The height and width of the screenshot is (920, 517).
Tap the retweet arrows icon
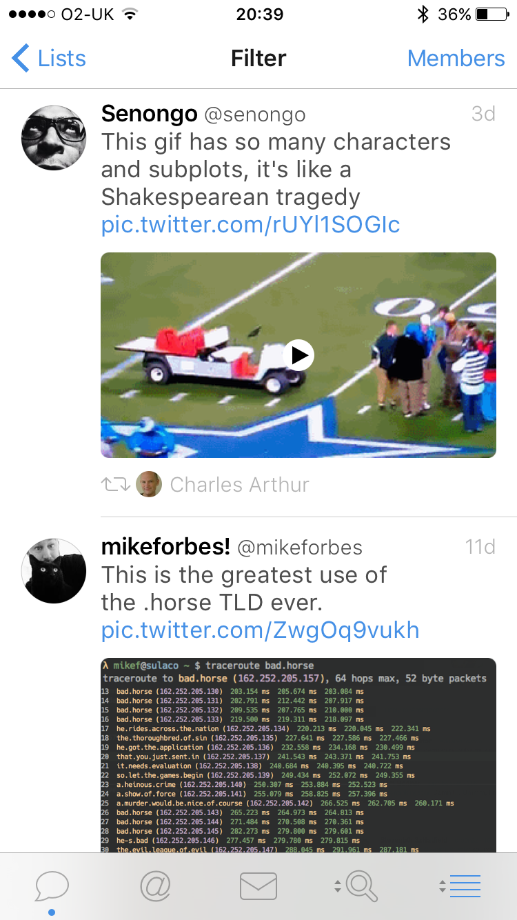pos(116,485)
